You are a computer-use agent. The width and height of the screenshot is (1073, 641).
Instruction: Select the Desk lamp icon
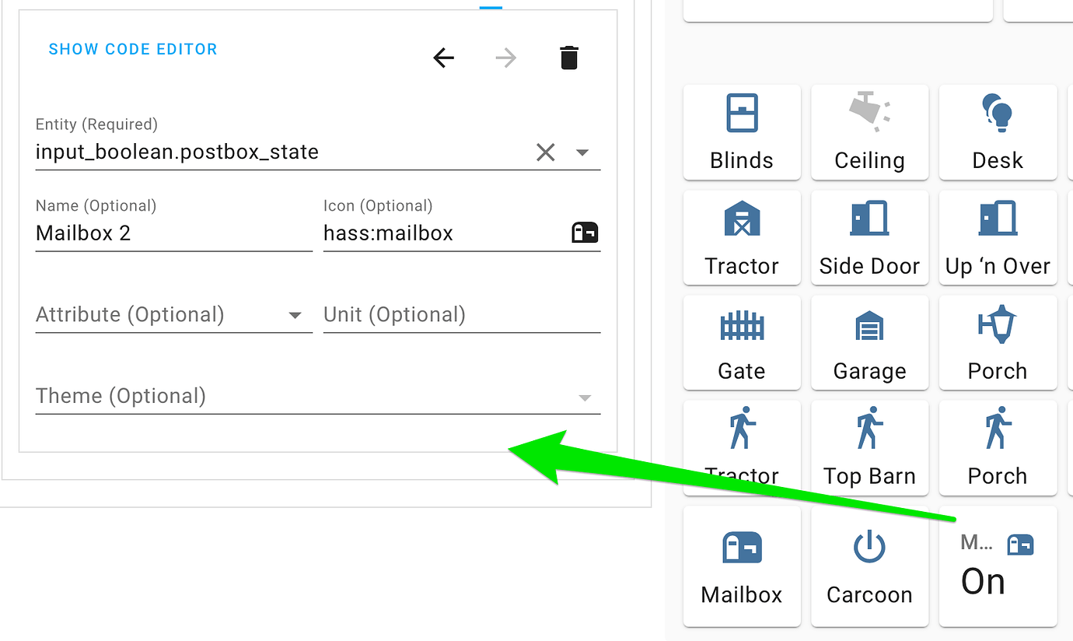998,113
